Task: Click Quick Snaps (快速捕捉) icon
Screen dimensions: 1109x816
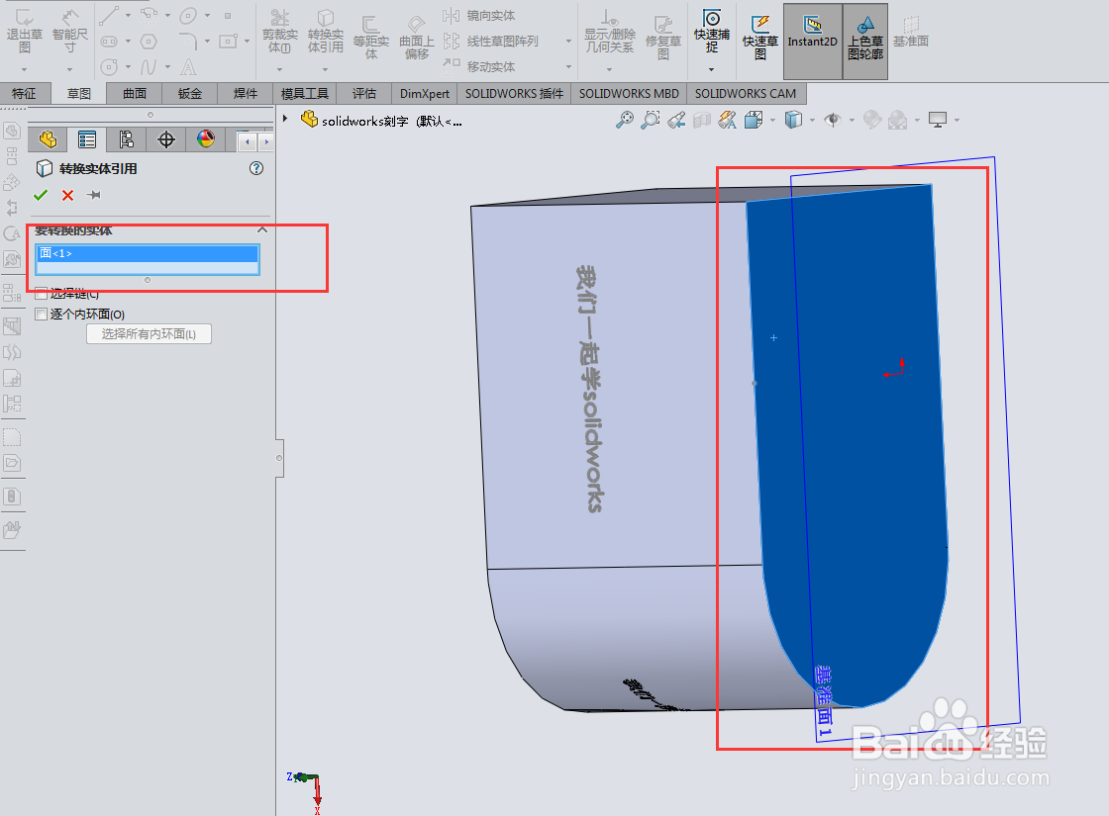Action: pyautogui.click(x=712, y=17)
